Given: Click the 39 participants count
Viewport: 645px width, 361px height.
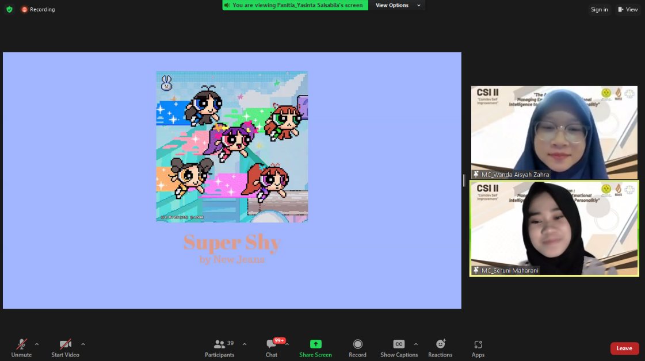Looking at the screenshot, I should click(230, 343).
